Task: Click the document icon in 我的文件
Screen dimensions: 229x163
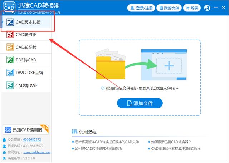Action: 161,8
